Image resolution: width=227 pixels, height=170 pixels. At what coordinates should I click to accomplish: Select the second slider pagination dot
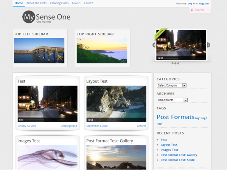176,63
